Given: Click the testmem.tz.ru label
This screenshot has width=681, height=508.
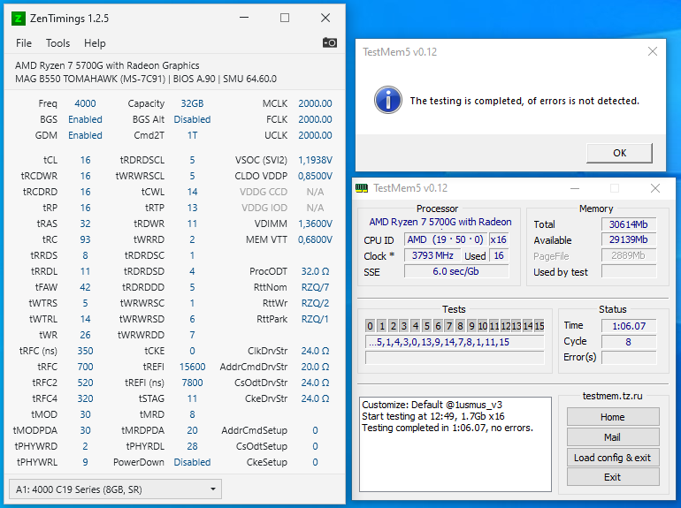Looking at the screenshot, I should coord(612,396).
